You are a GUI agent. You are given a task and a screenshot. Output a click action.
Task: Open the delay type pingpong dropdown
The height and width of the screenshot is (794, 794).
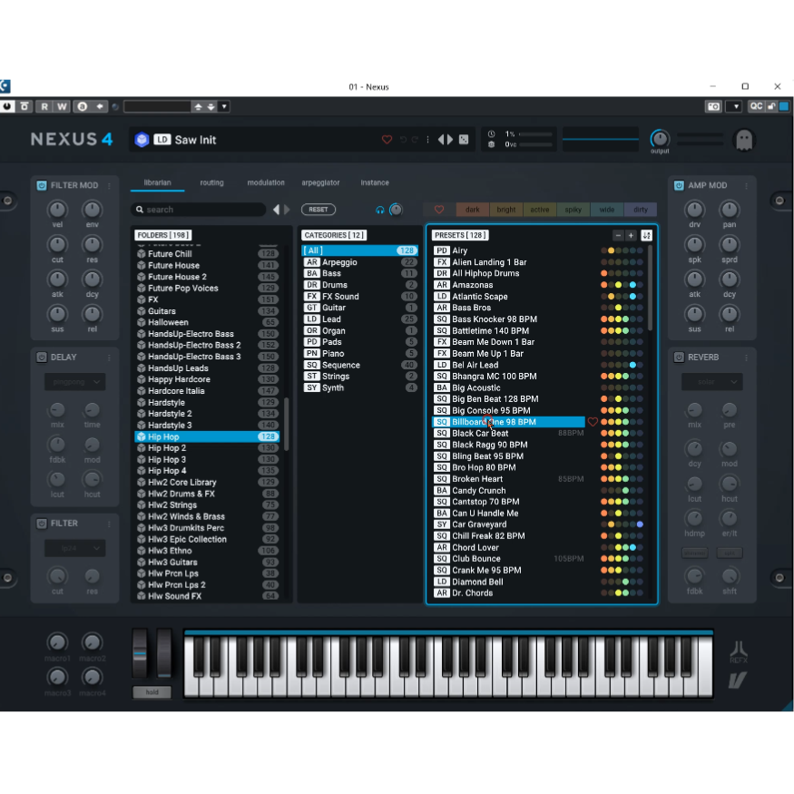74,383
